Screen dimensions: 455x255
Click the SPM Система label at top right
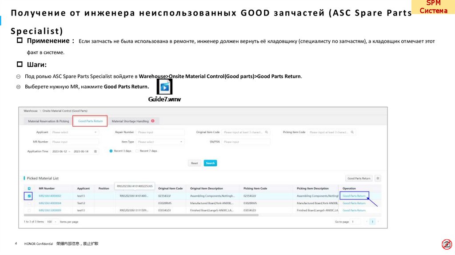click(433, 7)
